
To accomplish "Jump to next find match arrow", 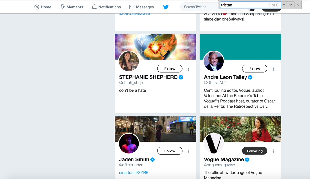I will point(291,5).
